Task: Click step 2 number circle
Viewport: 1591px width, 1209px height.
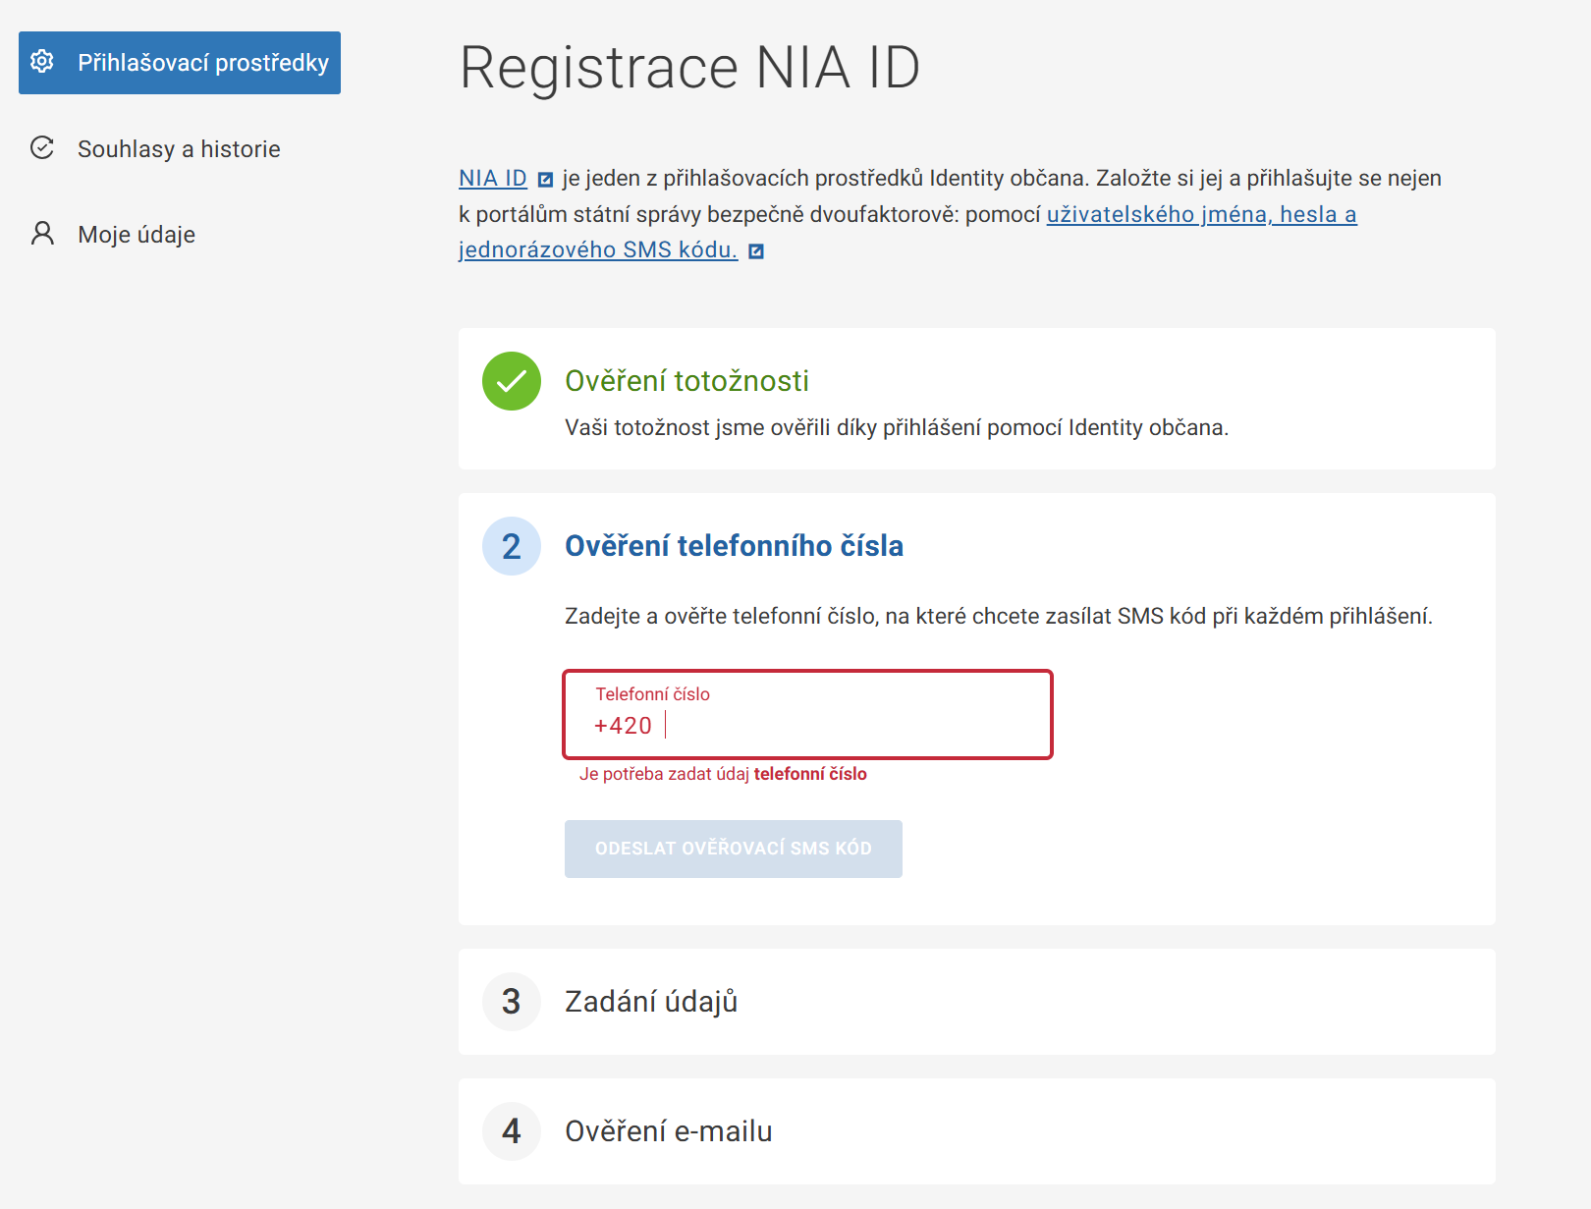Action: pyautogui.click(x=512, y=546)
